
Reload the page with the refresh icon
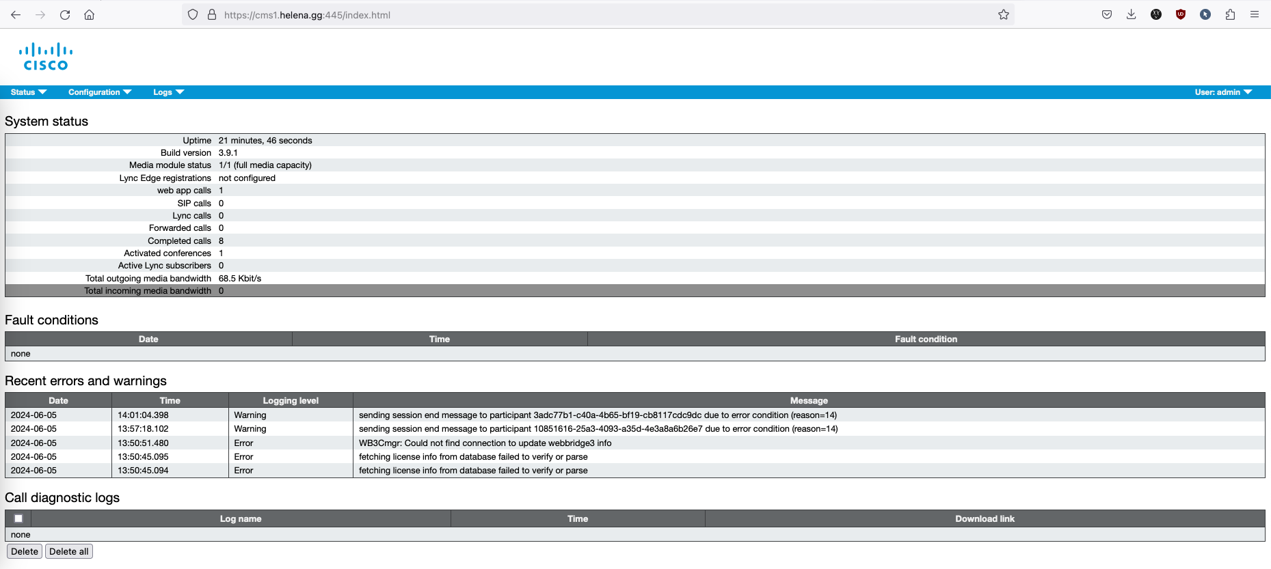click(x=65, y=14)
